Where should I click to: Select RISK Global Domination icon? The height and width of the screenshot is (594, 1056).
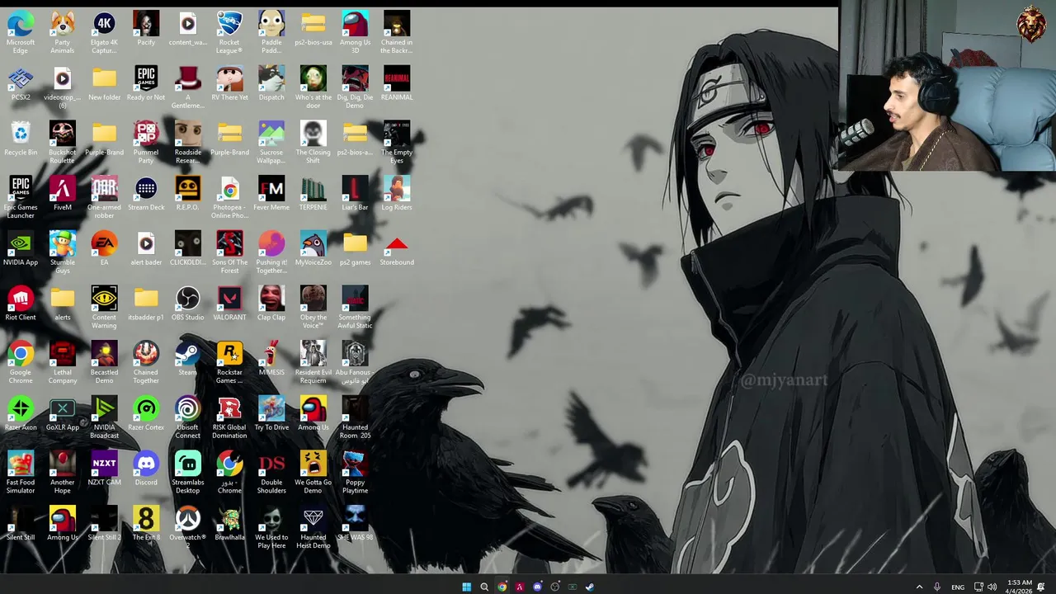[229, 417]
